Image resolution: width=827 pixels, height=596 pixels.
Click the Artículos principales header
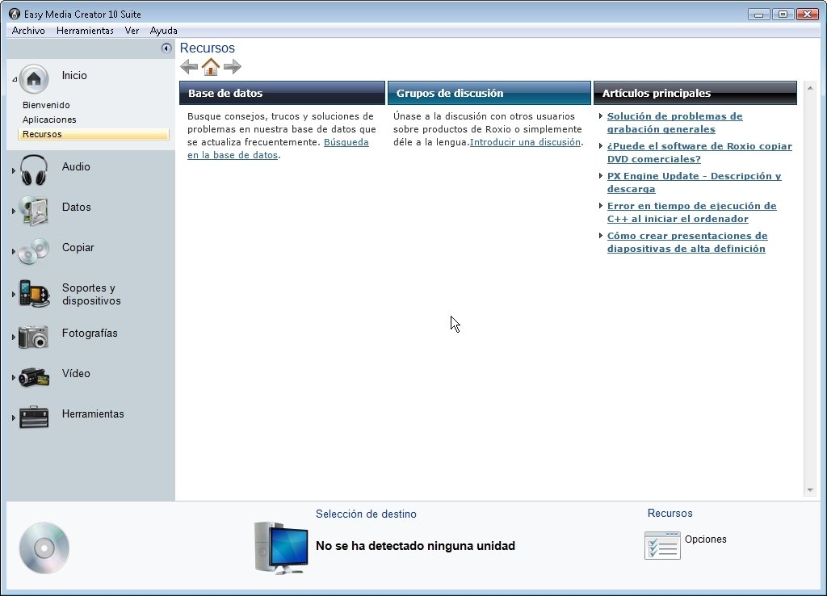695,94
